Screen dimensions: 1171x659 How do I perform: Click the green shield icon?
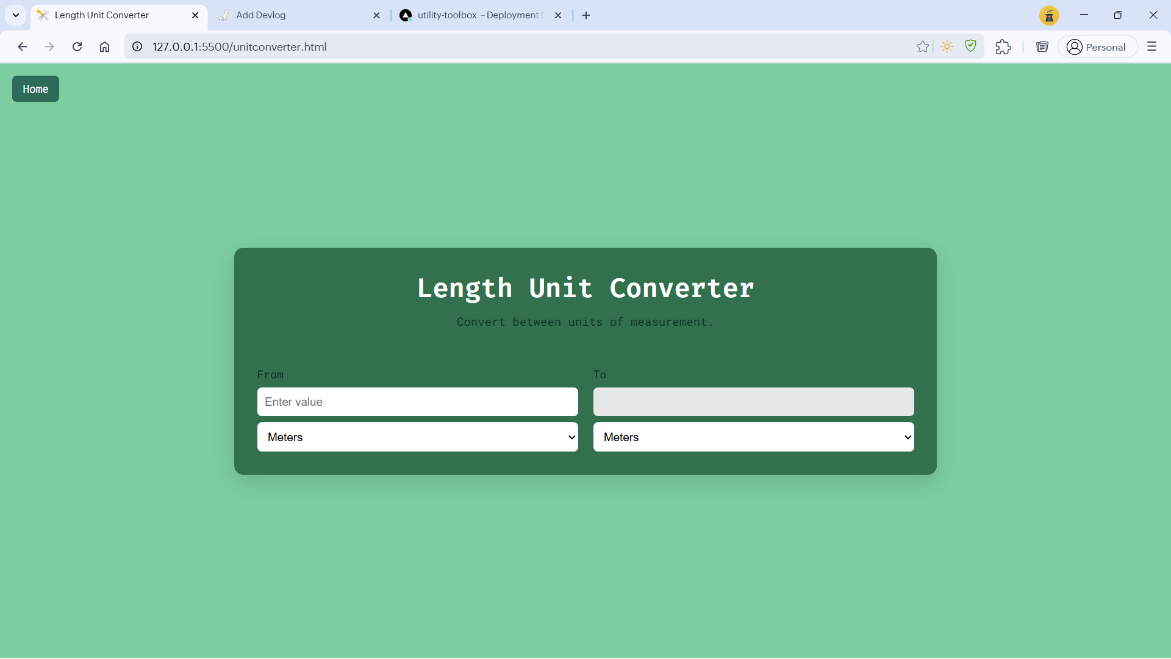coord(970,46)
